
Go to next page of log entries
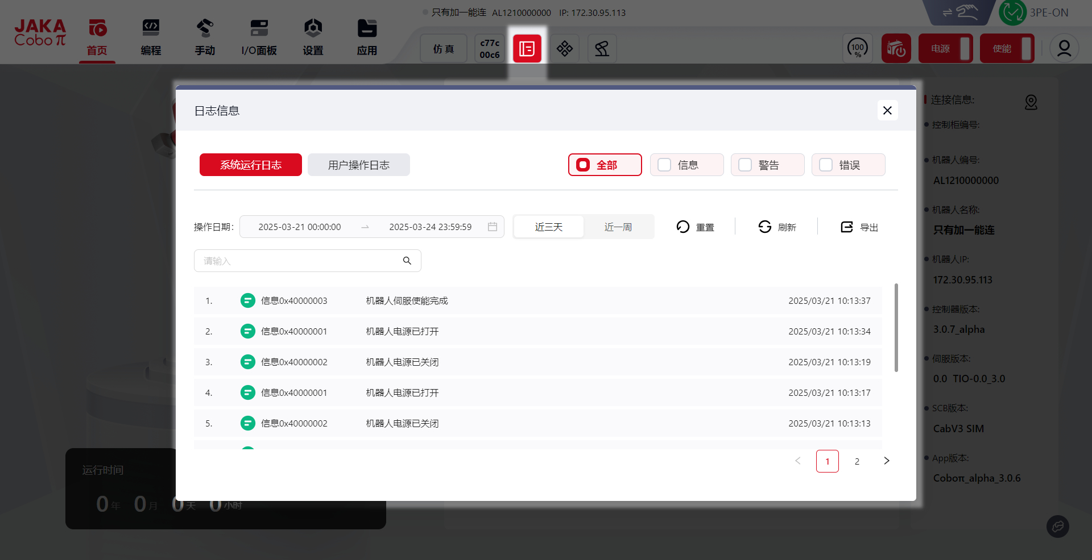pos(886,461)
